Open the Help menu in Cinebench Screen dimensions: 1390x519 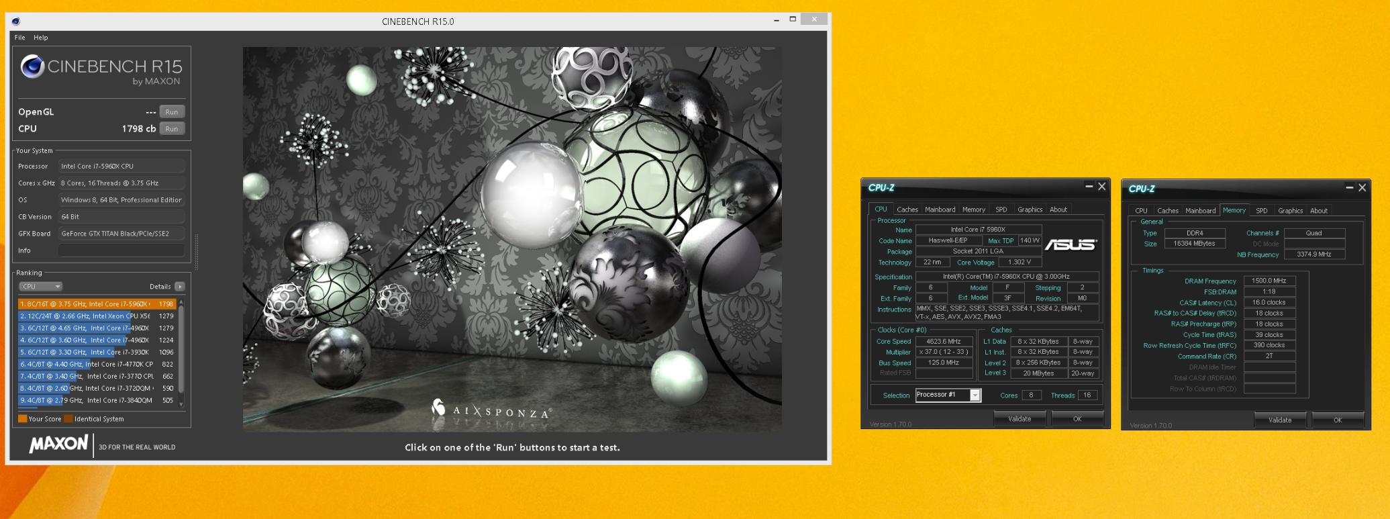(x=41, y=38)
